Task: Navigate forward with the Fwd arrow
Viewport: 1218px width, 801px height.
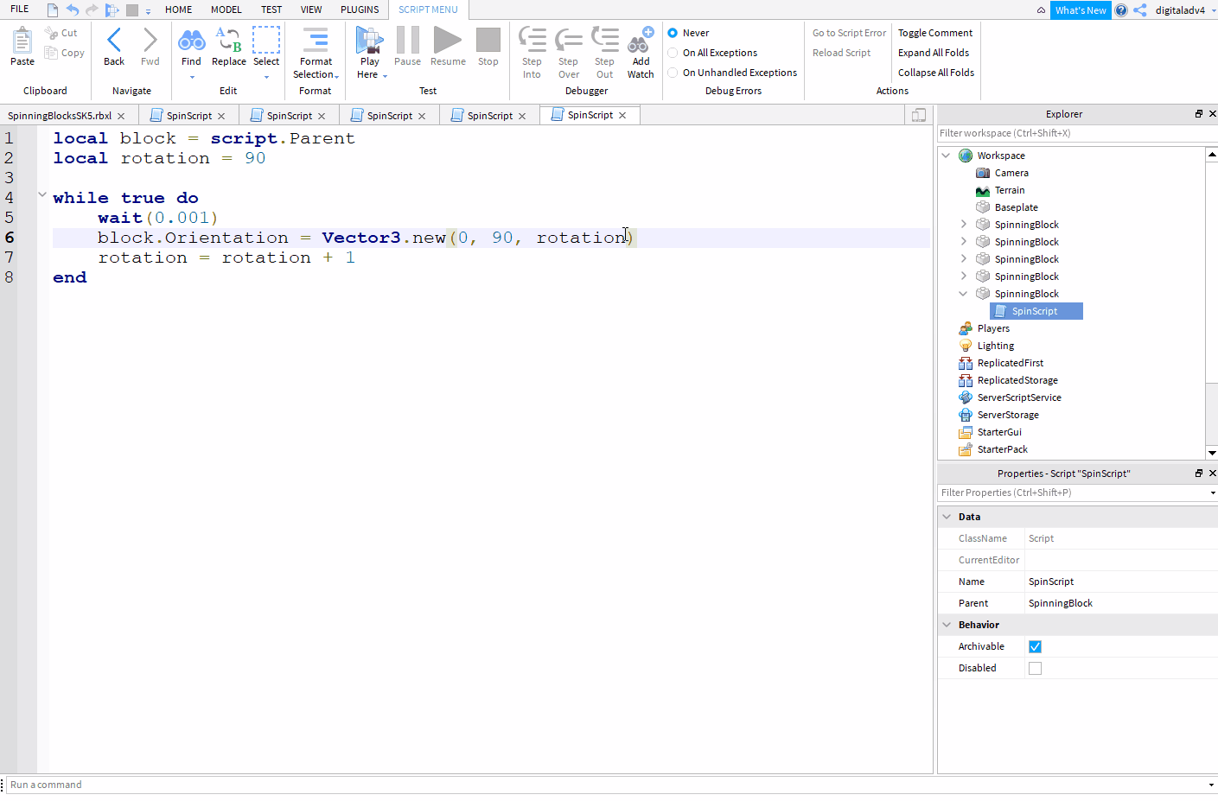Action: pyautogui.click(x=150, y=40)
